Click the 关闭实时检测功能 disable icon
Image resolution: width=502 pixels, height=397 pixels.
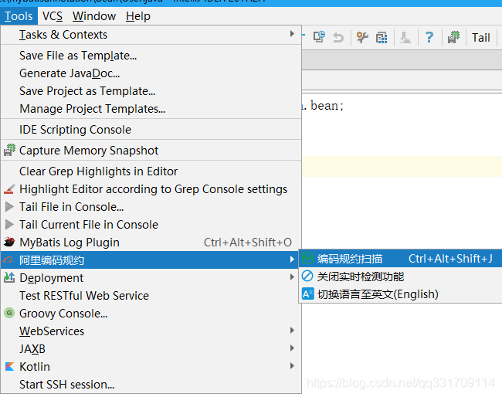tap(307, 276)
